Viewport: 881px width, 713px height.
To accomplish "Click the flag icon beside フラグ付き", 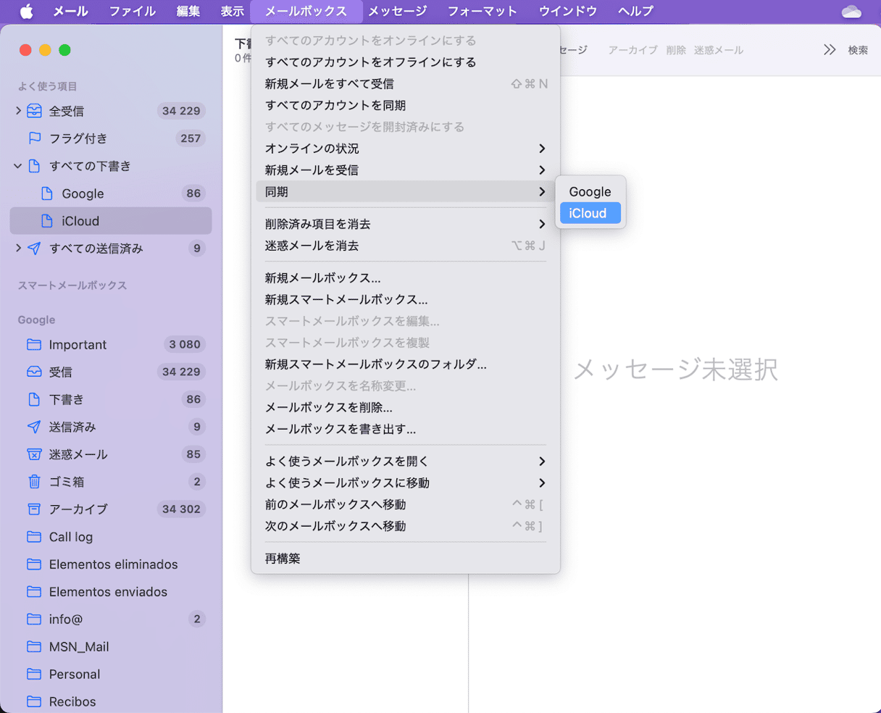I will [x=34, y=138].
